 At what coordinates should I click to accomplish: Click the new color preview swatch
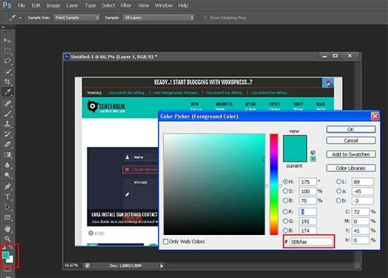(x=295, y=142)
